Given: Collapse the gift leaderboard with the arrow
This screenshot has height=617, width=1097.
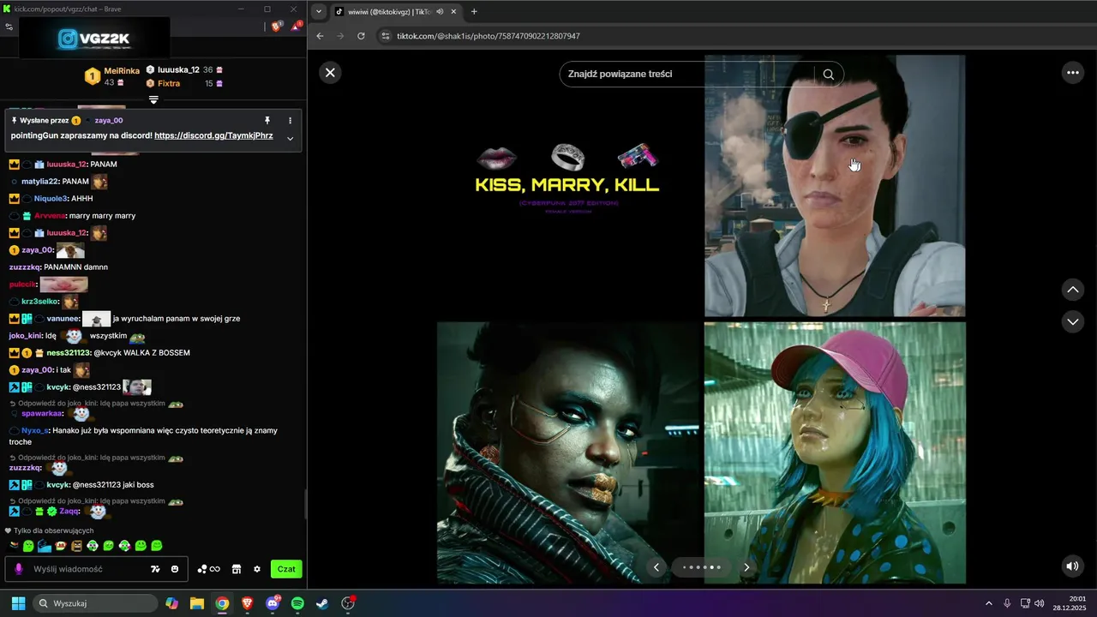Looking at the screenshot, I should (x=153, y=99).
